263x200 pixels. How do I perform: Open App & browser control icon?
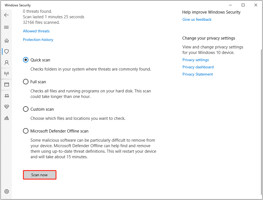(7, 85)
